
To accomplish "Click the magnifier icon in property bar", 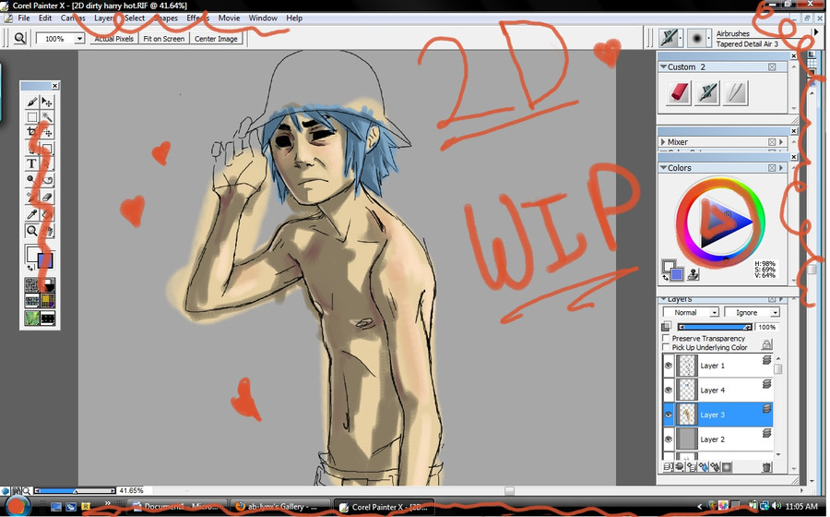I will pos(19,38).
